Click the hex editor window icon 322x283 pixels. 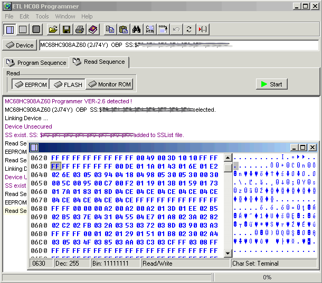click(34, 147)
